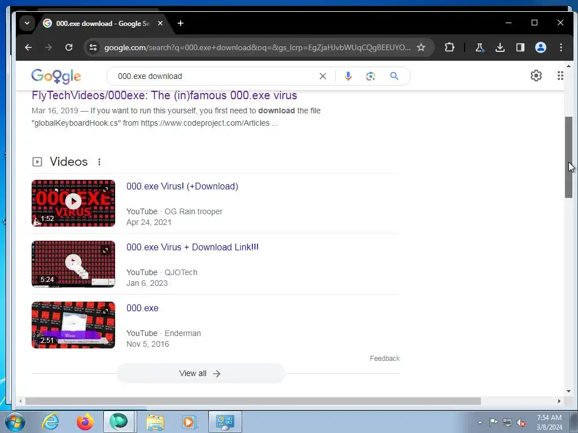Open Chrome's three-dot menu
Screen dimensions: 578x433
(x=561, y=47)
